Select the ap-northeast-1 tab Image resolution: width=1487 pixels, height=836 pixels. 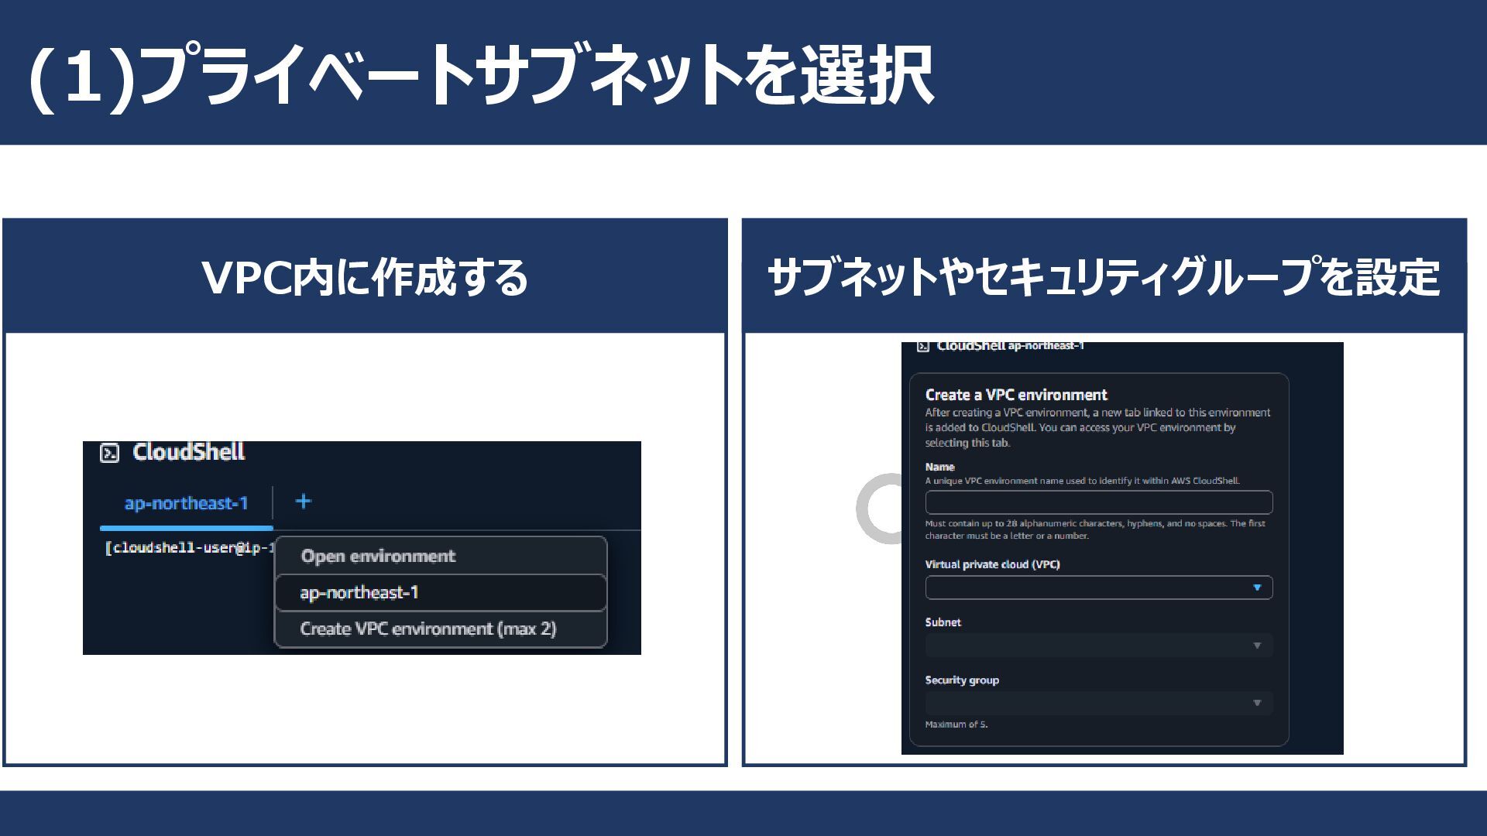pyautogui.click(x=187, y=503)
